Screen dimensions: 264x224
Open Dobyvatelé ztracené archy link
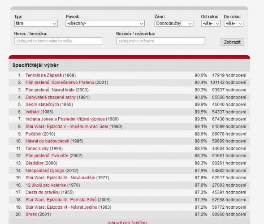tap(51, 97)
